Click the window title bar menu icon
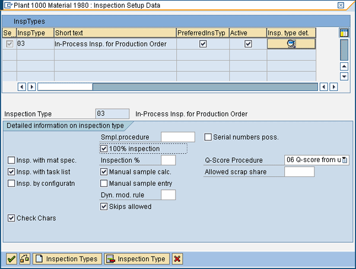356x269 pixels. [7, 5]
